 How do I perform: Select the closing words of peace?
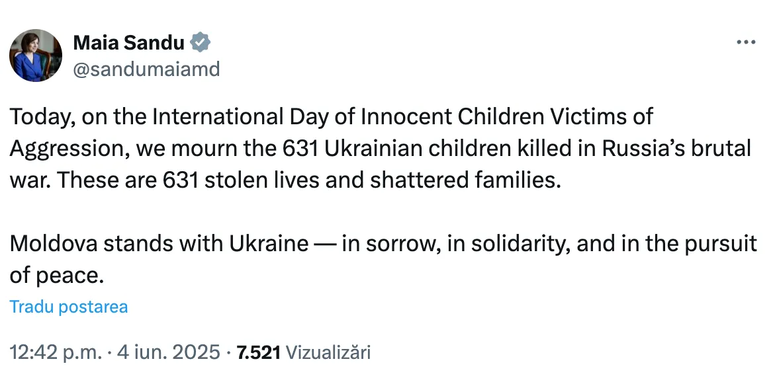tap(56, 276)
